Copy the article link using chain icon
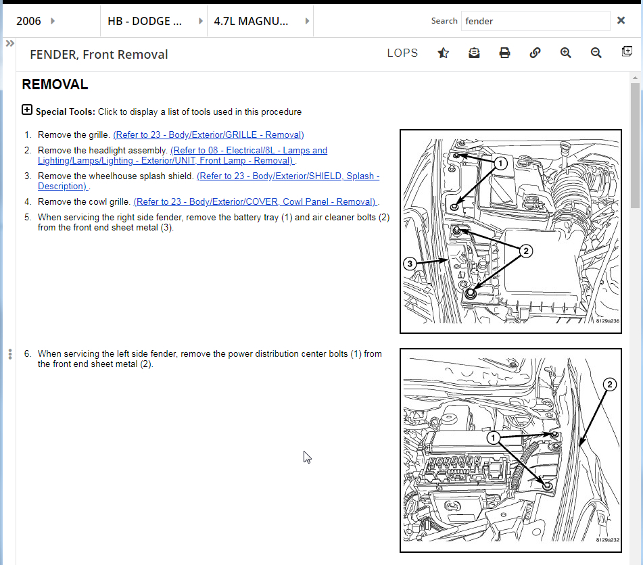The image size is (643, 565). 535,53
